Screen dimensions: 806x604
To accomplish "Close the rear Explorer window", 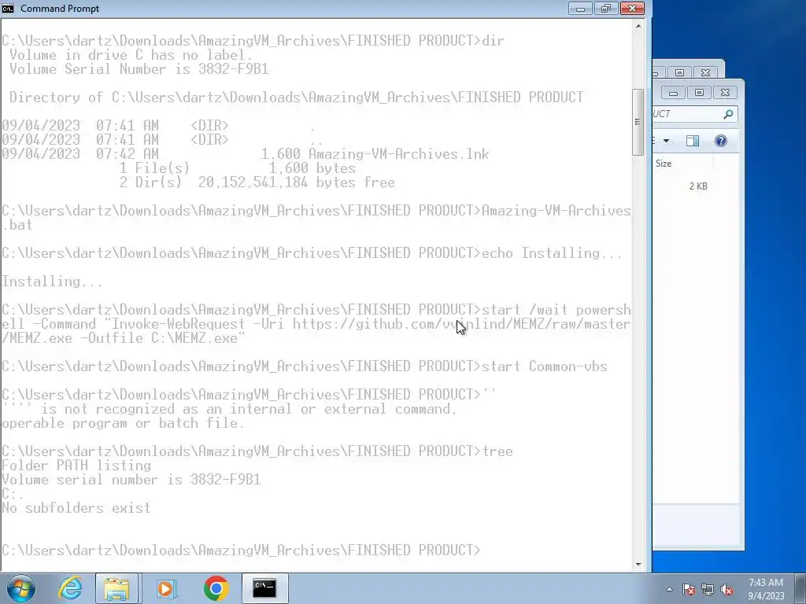I will tap(705, 72).
